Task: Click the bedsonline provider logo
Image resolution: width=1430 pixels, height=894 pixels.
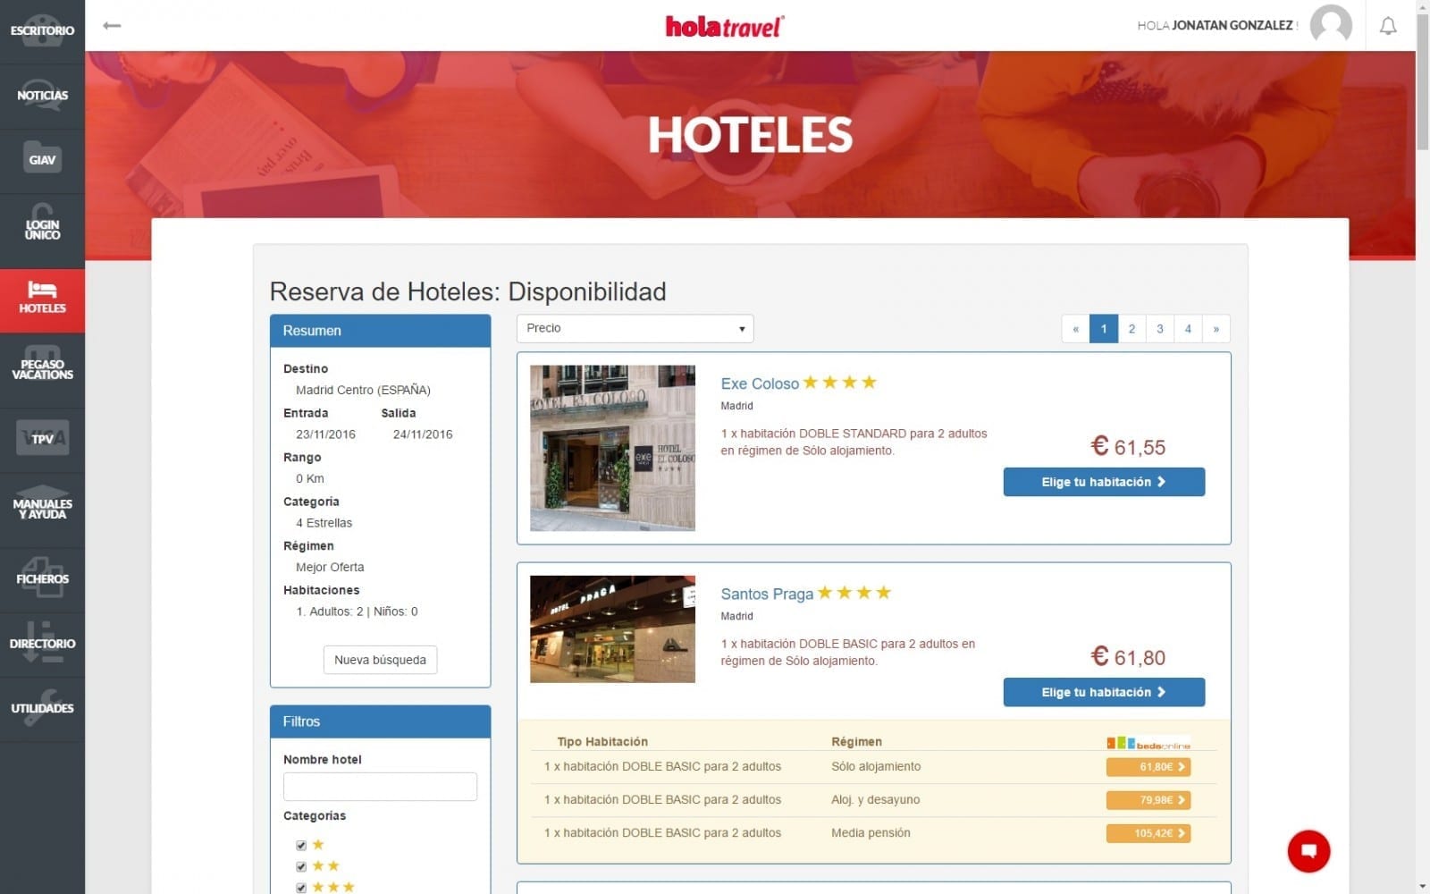Action: point(1148,743)
